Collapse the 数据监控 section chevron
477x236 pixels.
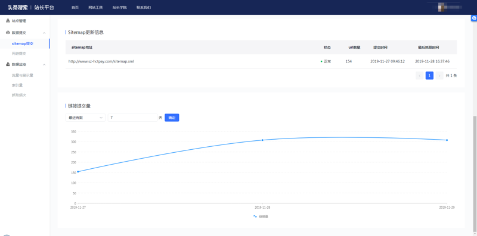[44, 65]
